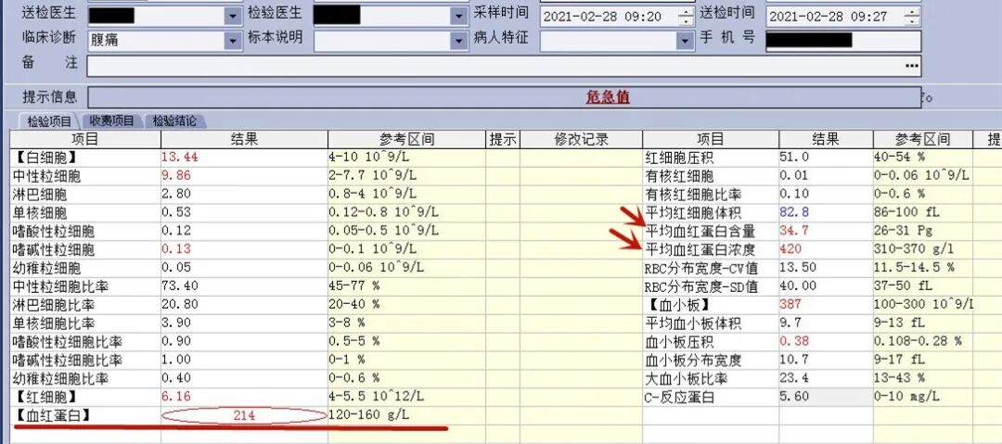Select the result value 73.40

(180, 286)
